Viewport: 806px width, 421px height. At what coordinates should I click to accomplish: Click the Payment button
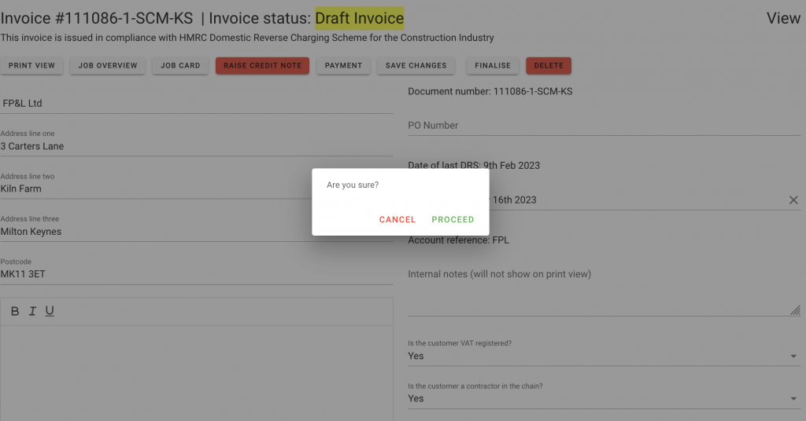click(x=343, y=66)
